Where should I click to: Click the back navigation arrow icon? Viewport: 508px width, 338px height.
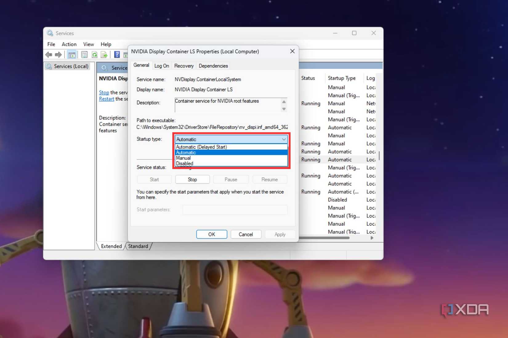(49, 55)
